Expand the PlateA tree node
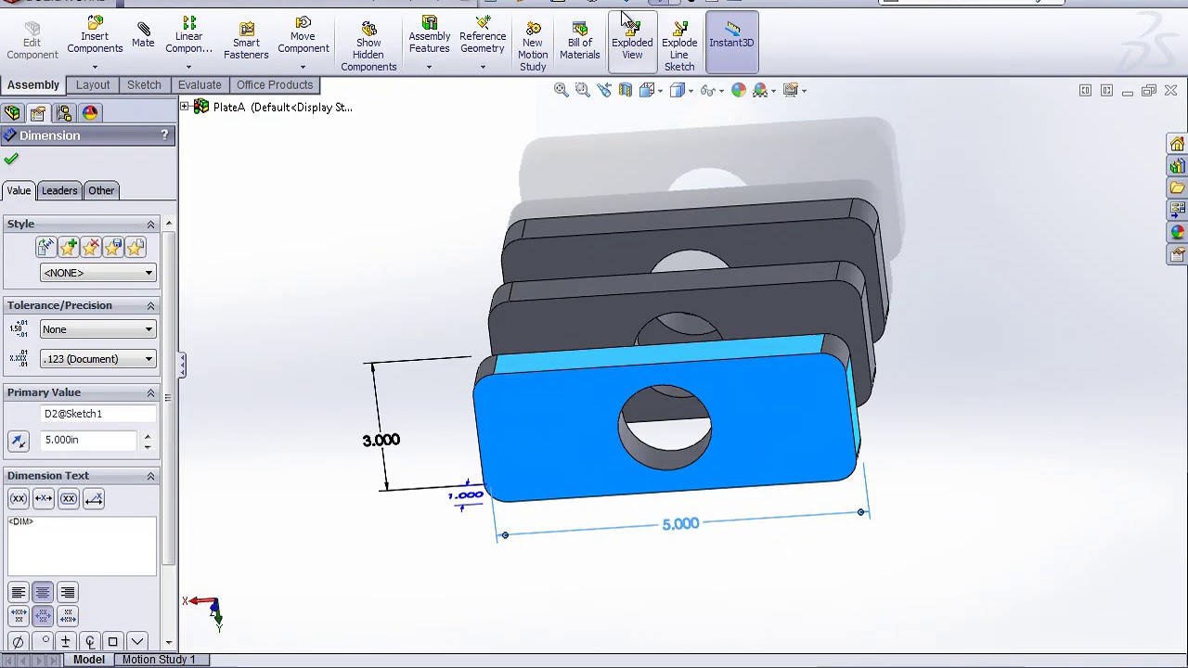1188x668 pixels. [185, 107]
